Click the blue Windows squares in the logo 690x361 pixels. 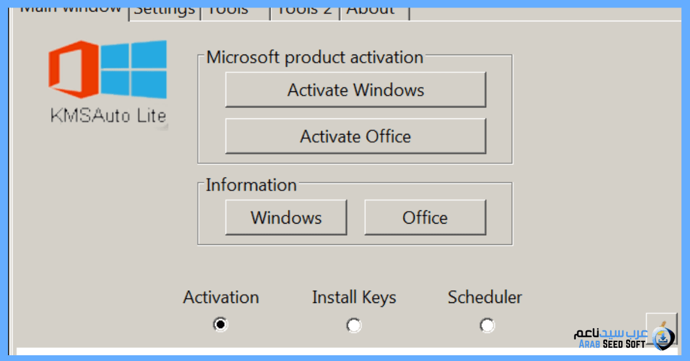(x=135, y=69)
